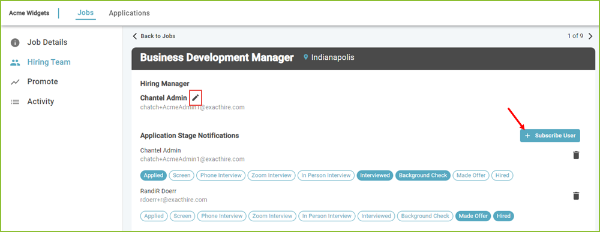Open the Applications tab
The height and width of the screenshot is (232, 600).
point(130,13)
